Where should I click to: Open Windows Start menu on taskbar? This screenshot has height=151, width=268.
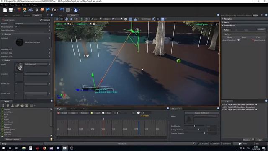pyautogui.click(x=3, y=148)
